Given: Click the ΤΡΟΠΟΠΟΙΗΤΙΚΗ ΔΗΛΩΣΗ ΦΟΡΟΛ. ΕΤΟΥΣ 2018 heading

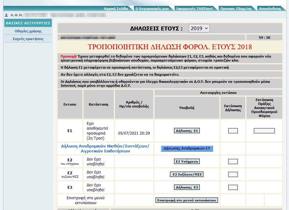Looking at the screenshot, I should (170, 47).
